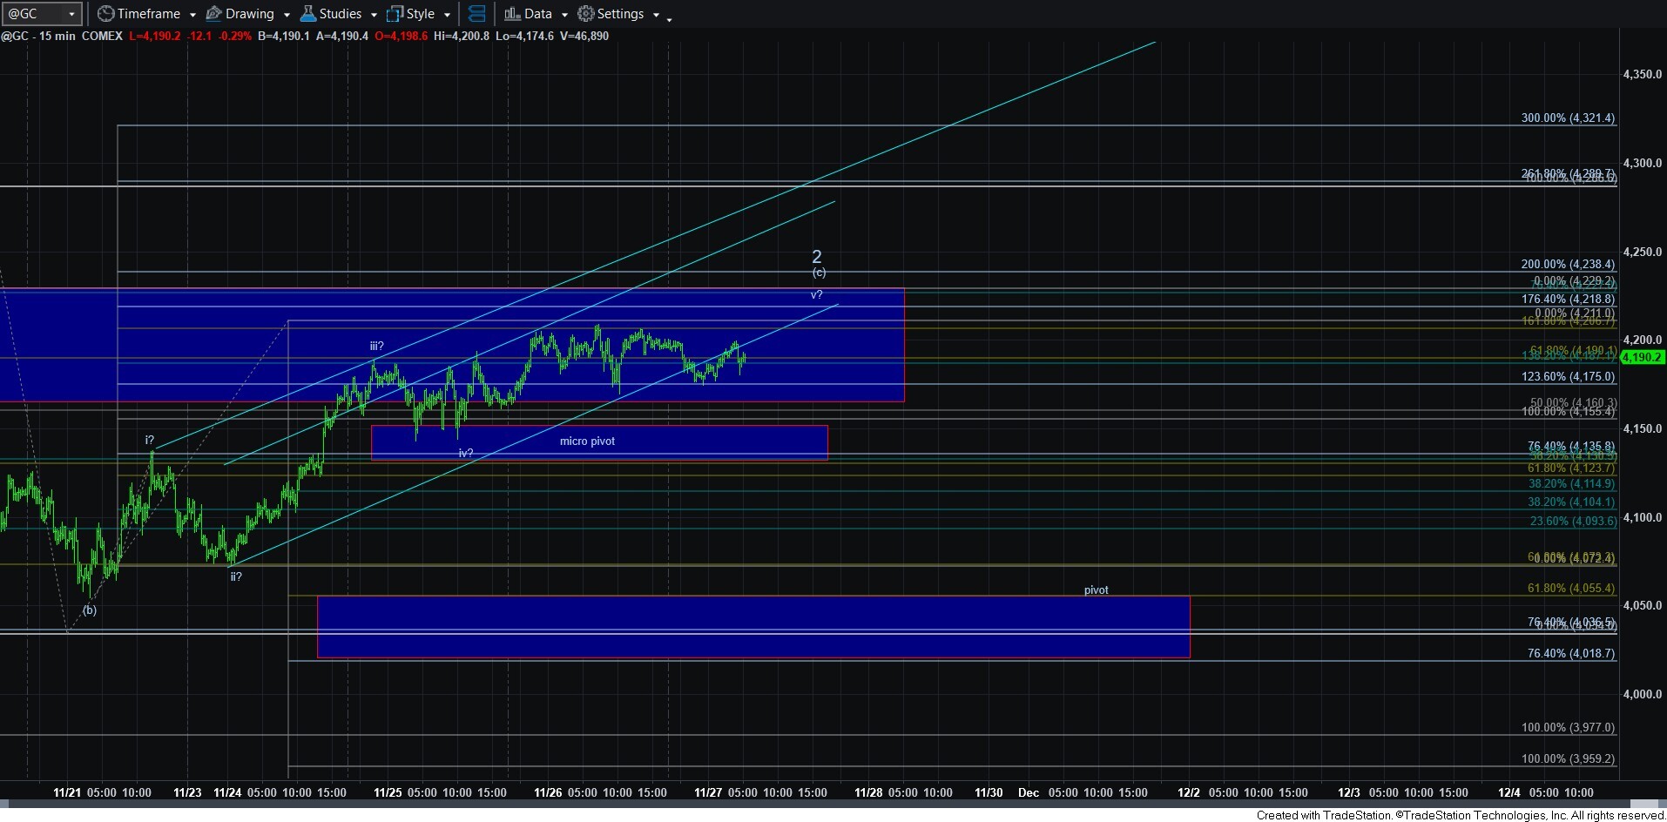
Task: Open the dropdown arrow beside Data
Action: coord(564,15)
